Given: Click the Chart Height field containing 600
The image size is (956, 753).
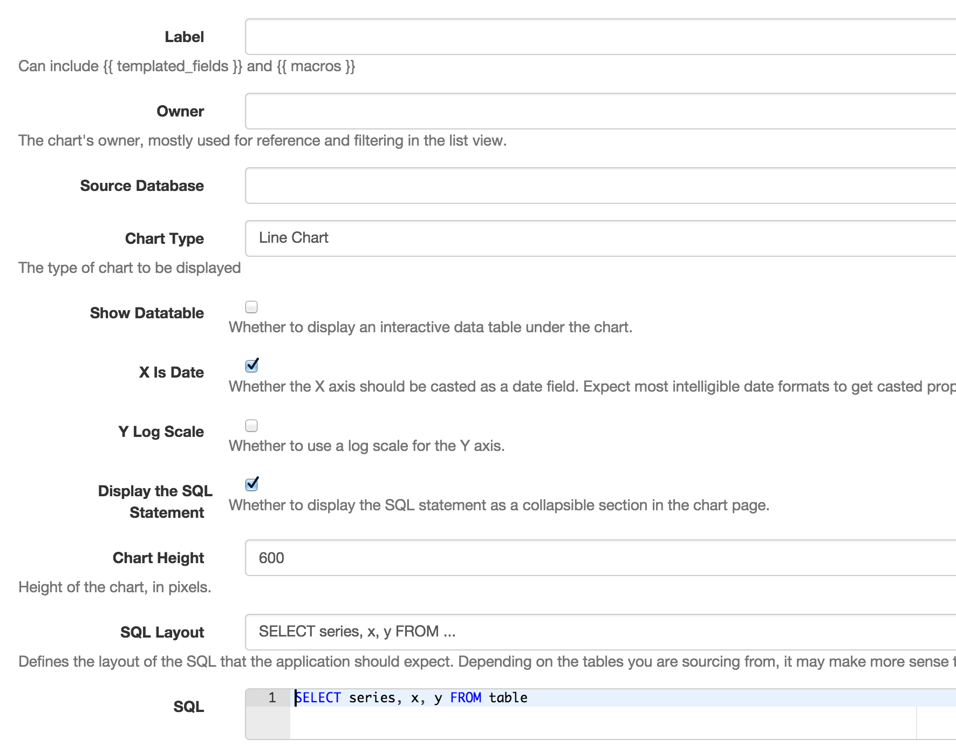Looking at the screenshot, I should (x=599, y=558).
